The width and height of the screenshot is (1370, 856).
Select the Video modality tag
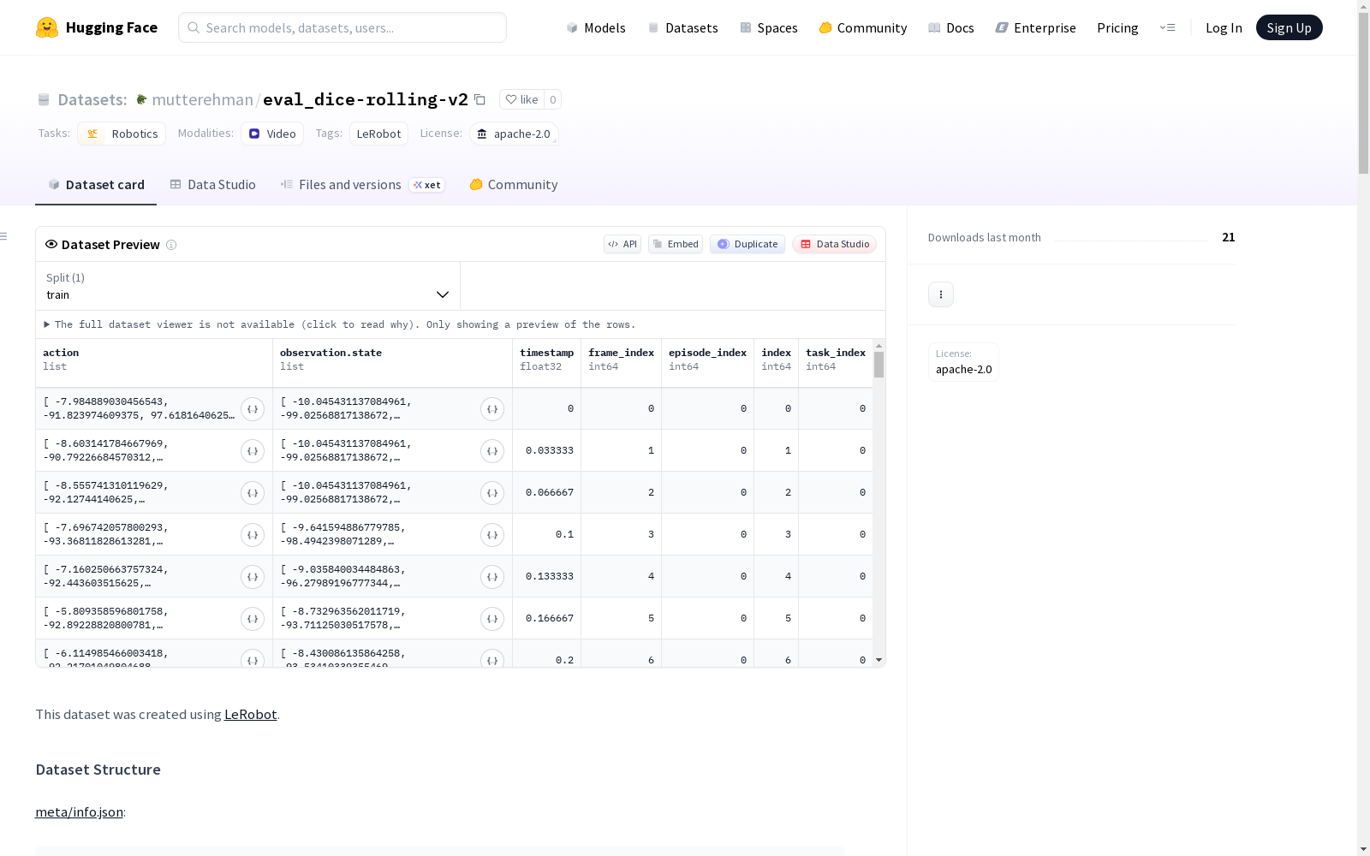click(272, 134)
